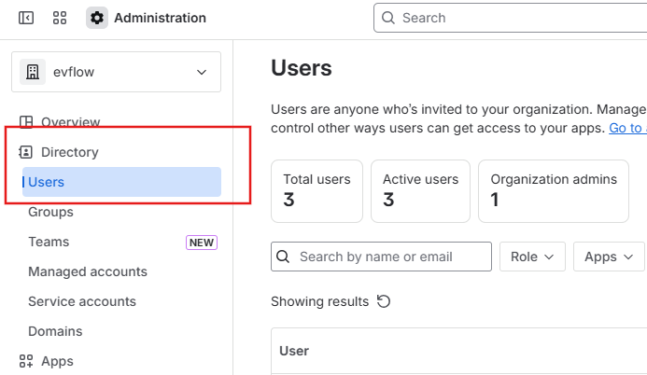Click the 'Showing results' text
The width and height of the screenshot is (647, 375).
click(x=320, y=301)
